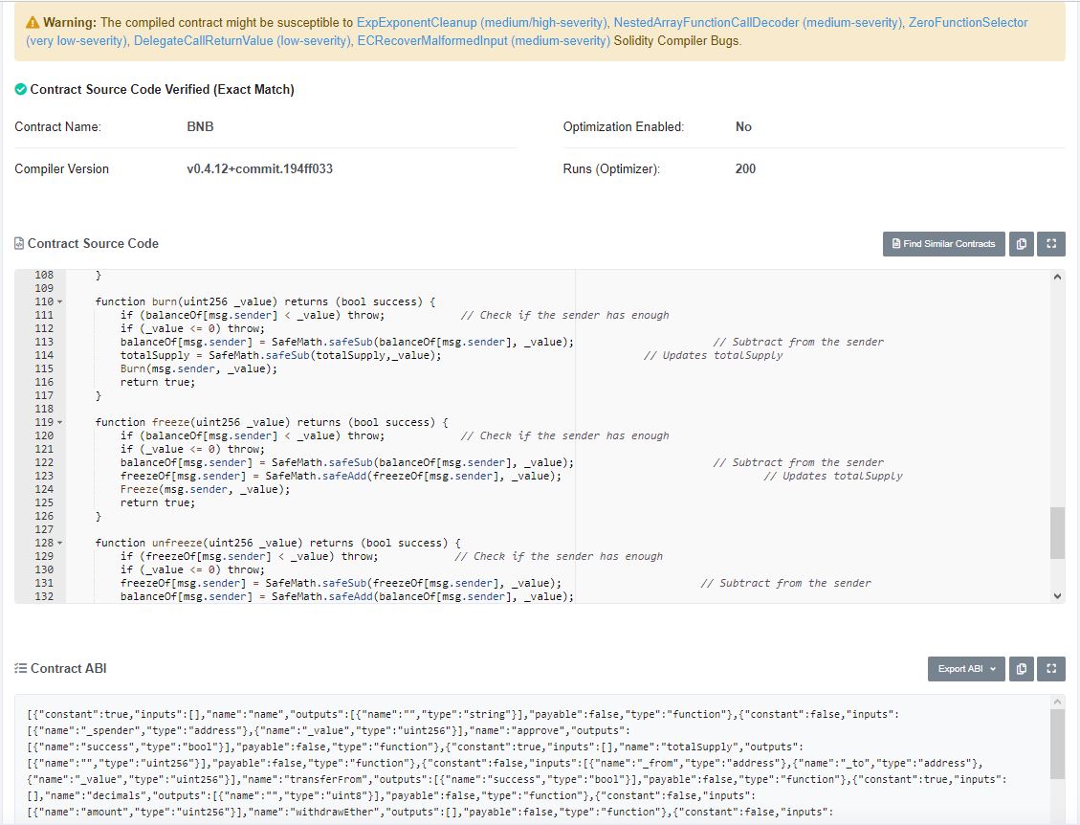The width and height of the screenshot is (1080, 825).
Task: Collapse the burn function at line 110
Action: [x=60, y=301]
